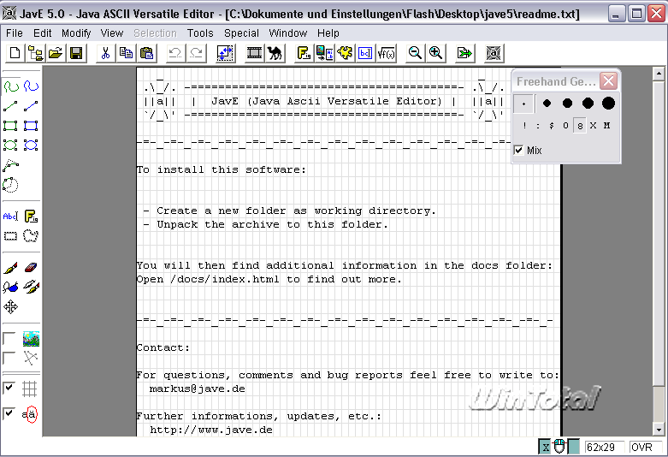
Task: Click the export green arrow icon
Action: pos(464,53)
